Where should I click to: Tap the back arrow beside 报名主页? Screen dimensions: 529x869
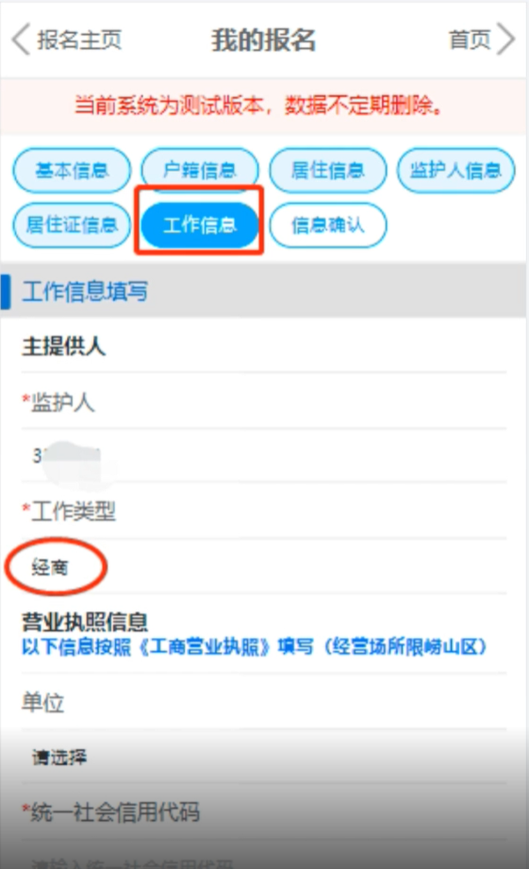coord(21,40)
